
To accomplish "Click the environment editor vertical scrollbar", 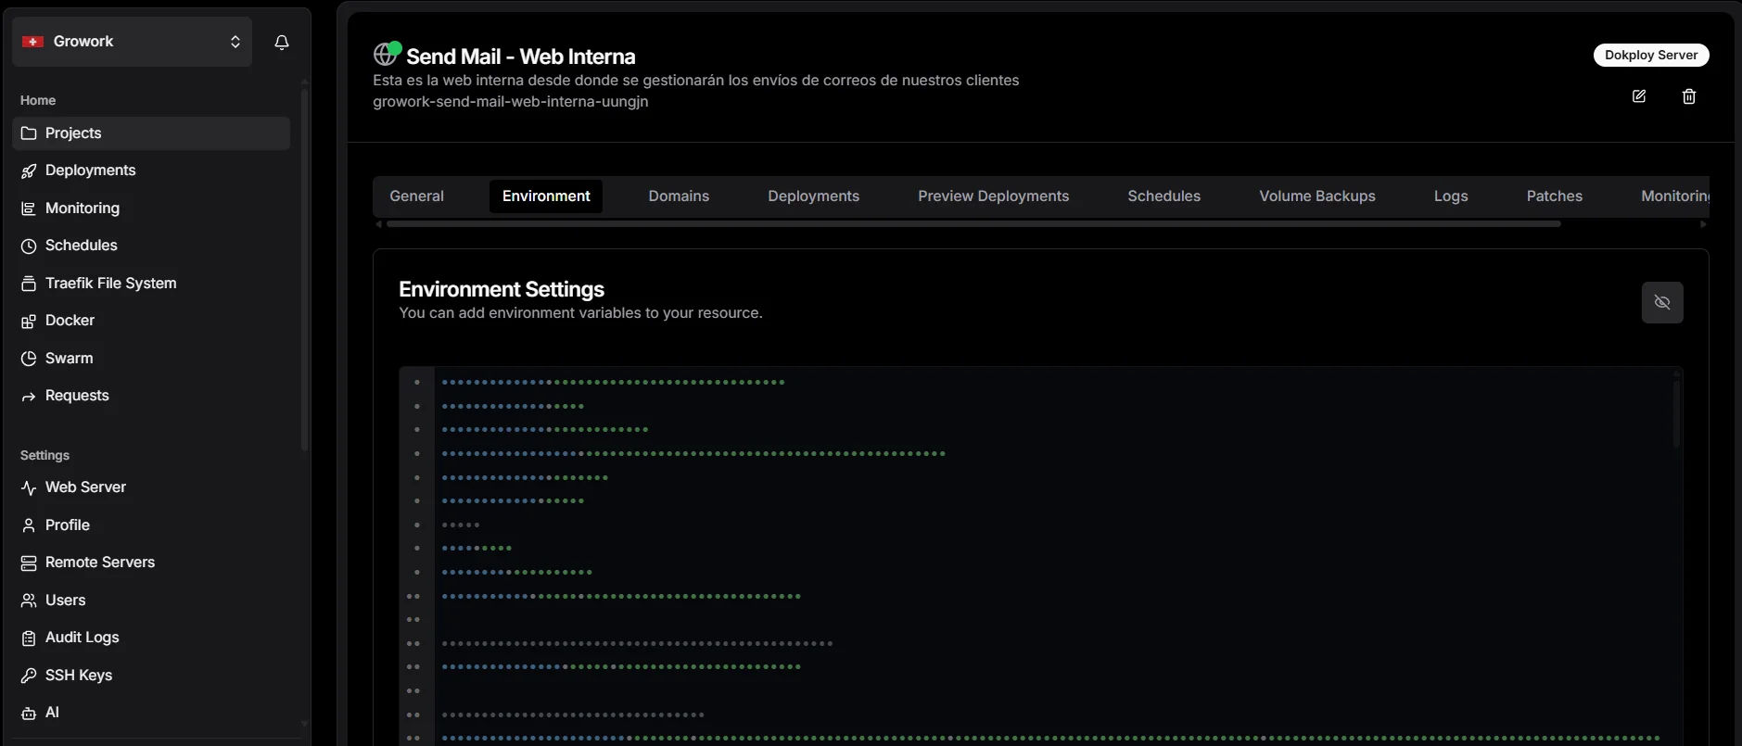I will (1676, 413).
